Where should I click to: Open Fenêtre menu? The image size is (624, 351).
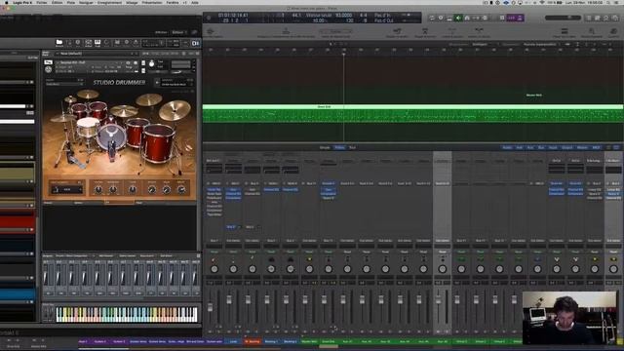173,2
